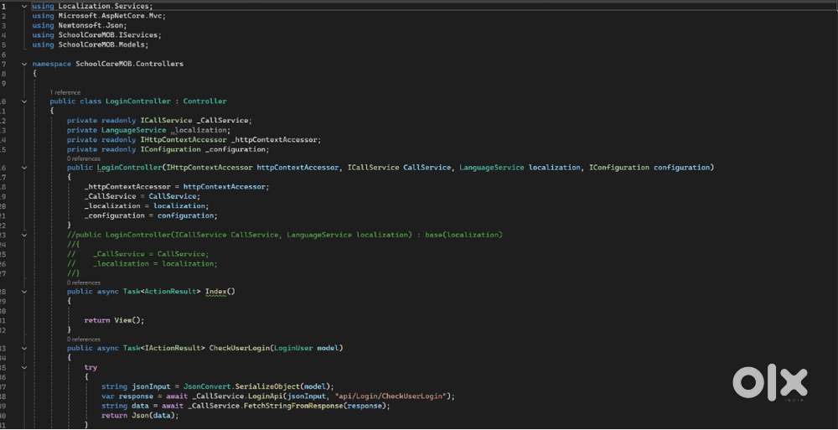The height and width of the screenshot is (430, 838).
Task: Open "0 references" above the CheckUserLogin method
Action: coord(83,339)
